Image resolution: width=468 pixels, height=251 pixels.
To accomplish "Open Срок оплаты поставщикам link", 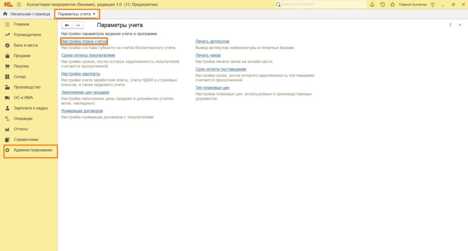I will (221, 69).
